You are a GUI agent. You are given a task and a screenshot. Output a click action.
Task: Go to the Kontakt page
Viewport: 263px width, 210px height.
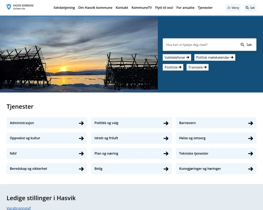[122, 8]
